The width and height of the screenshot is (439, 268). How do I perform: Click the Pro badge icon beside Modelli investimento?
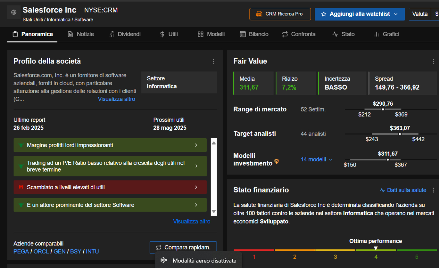click(277, 161)
